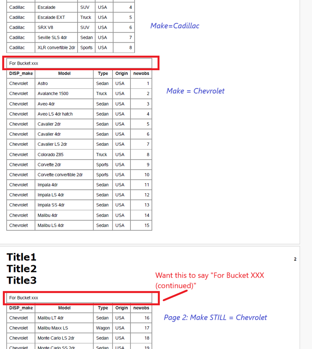Click 'Malibu LT 4dr' cell
The height and width of the screenshot is (349, 312).
[x=64, y=318]
